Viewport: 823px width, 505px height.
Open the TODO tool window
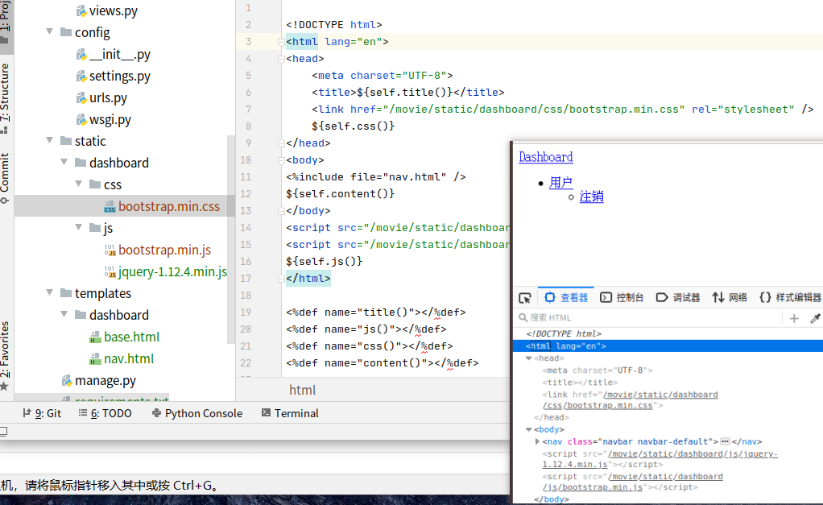105,413
